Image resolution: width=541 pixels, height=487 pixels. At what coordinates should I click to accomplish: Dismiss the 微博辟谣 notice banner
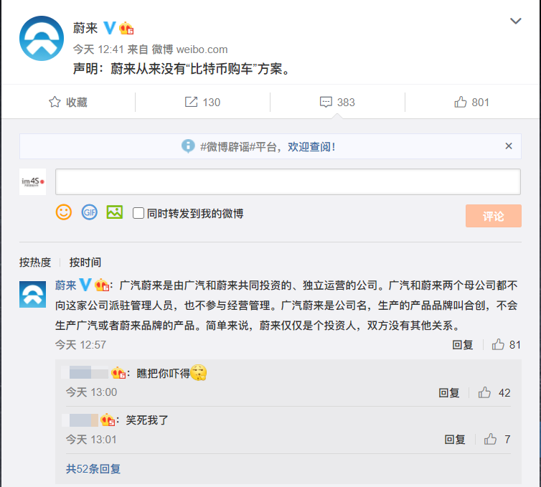[x=509, y=146]
